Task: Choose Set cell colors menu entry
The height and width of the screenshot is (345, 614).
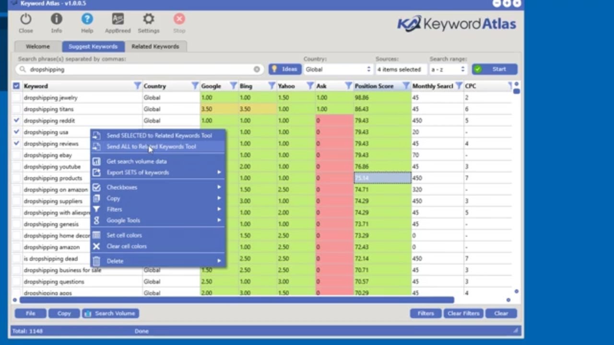Action: pyautogui.click(x=158, y=235)
